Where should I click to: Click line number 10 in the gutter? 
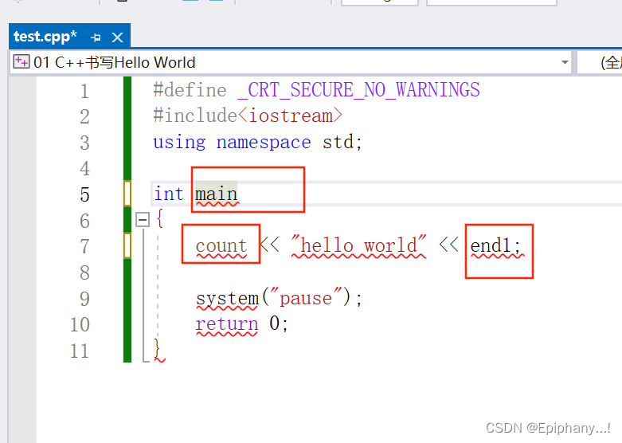click(x=80, y=324)
